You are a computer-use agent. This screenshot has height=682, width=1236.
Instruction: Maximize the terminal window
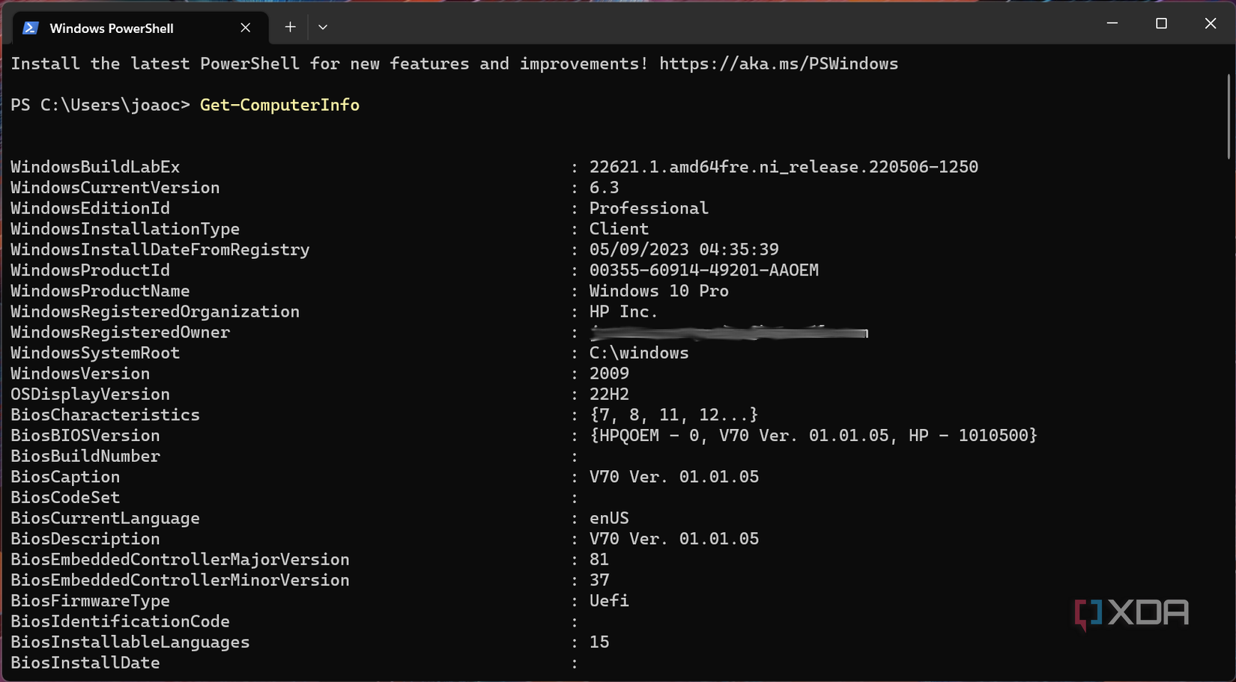coord(1161,23)
